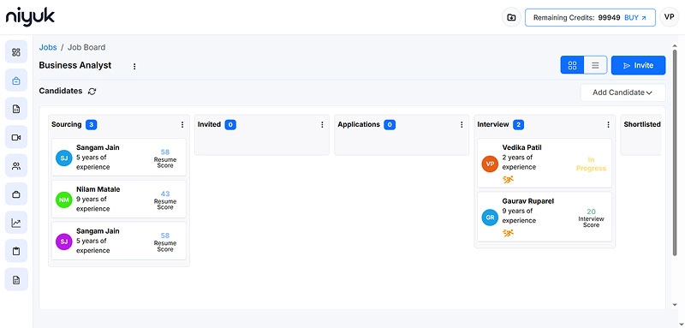
Task: Expand the Add Candidate dropdown
Action: [622, 92]
